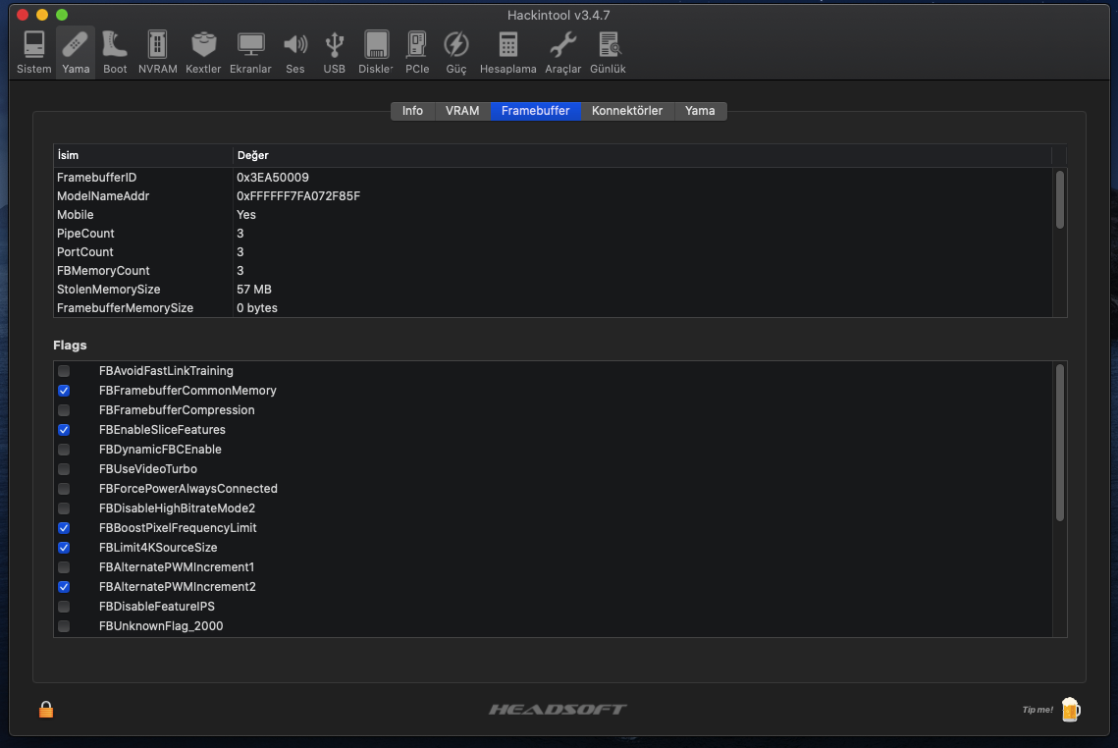Screen dimensions: 1118x748
Task: Open the PCIe devices panel
Action: tap(417, 51)
